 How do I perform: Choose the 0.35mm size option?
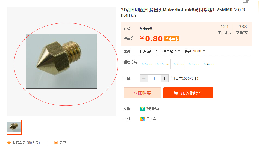pyautogui.click(x=163, y=64)
